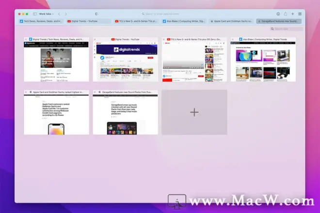Image resolution: width=320 pixels, height=213 pixels.
Task: Close the Digital Trends - YouTube thumbnail tab
Action: pyautogui.click(x=95, y=39)
